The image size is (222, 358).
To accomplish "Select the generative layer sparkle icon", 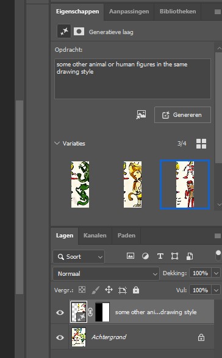I will click(64, 32).
